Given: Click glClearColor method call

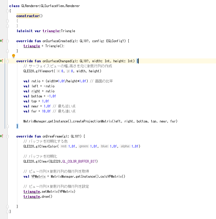Looking at the screenshot, I should pos(47,146).
